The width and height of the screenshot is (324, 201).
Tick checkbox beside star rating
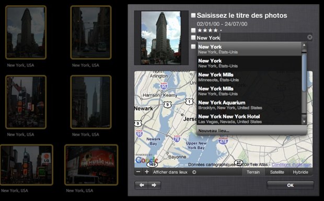[193, 30]
